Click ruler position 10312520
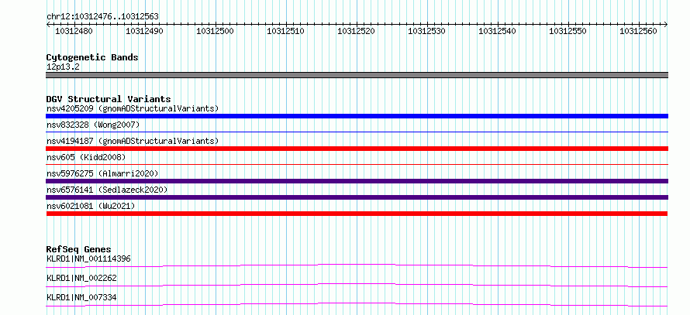The height and width of the screenshot is (315, 690). coord(356,31)
